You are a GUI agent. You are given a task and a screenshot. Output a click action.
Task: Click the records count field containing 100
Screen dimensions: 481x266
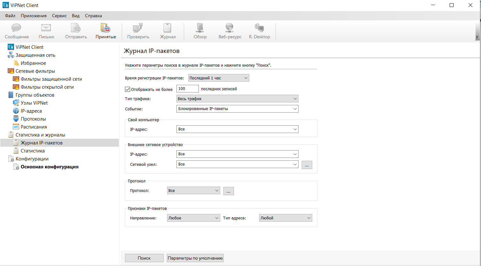(187, 89)
